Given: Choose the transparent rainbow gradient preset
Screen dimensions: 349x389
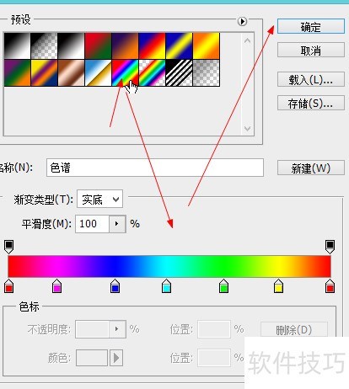Looking at the screenshot, I should 152,72.
